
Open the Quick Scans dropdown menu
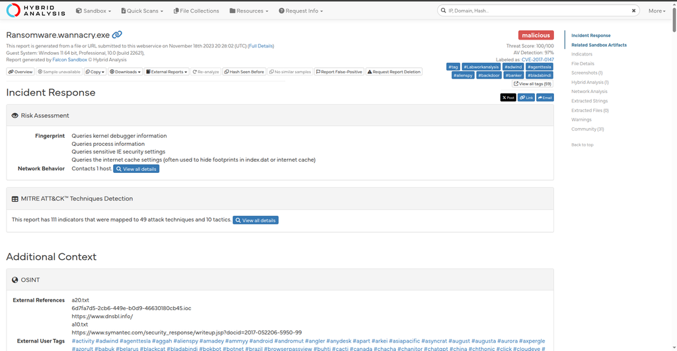click(x=142, y=11)
